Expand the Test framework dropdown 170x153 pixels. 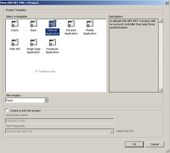click(x=112, y=131)
